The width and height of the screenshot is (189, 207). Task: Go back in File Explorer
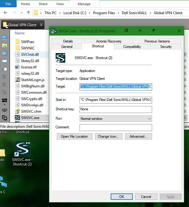(5, 13)
